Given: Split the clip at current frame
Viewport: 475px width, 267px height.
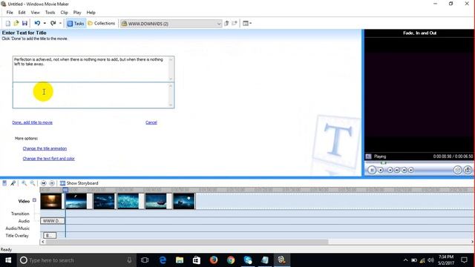Looking at the screenshot, I should pos(457,170).
